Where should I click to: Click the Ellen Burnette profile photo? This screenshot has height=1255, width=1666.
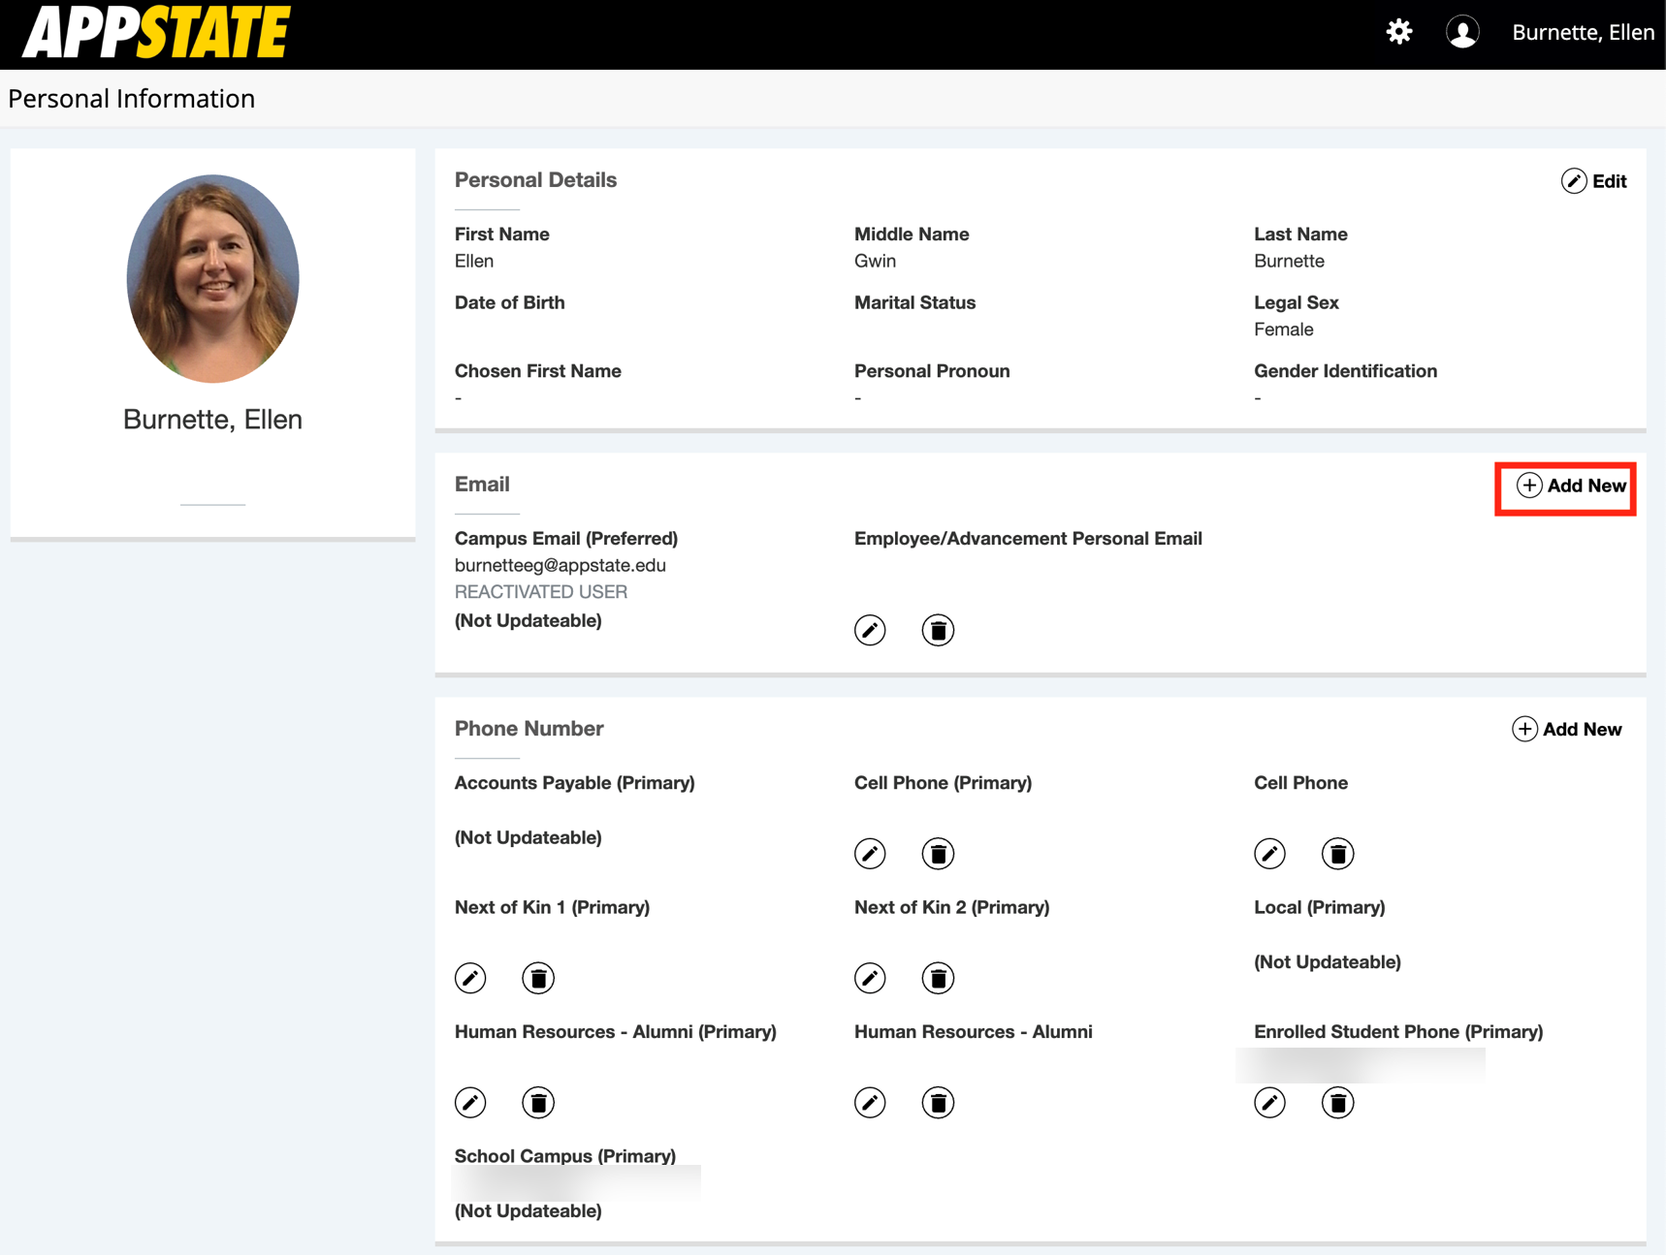click(x=212, y=279)
